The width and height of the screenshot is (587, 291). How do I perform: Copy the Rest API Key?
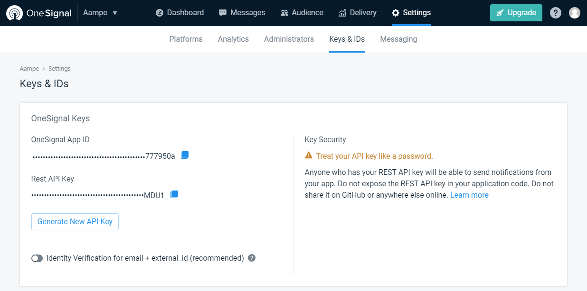[174, 194]
